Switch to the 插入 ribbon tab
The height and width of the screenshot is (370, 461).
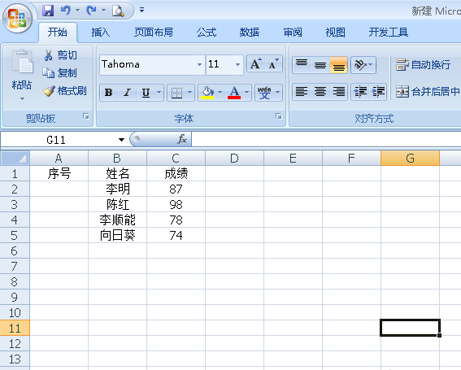tap(101, 32)
